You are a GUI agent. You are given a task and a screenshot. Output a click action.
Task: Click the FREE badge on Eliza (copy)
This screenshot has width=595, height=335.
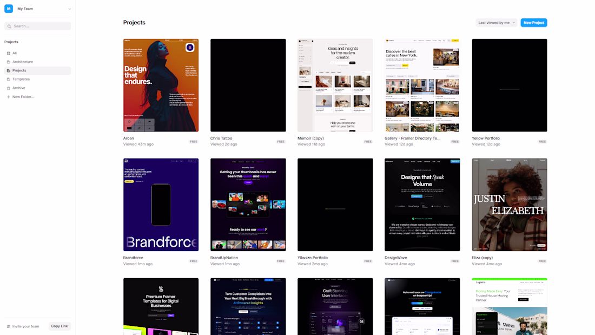[542, 261]
